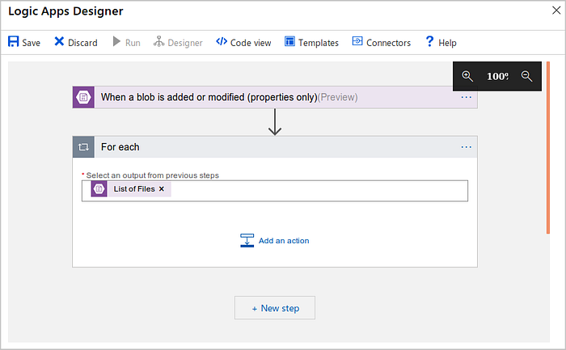Select the Discard label in toolbar
The width and height of the screenshot is (566, 350).
82,43
